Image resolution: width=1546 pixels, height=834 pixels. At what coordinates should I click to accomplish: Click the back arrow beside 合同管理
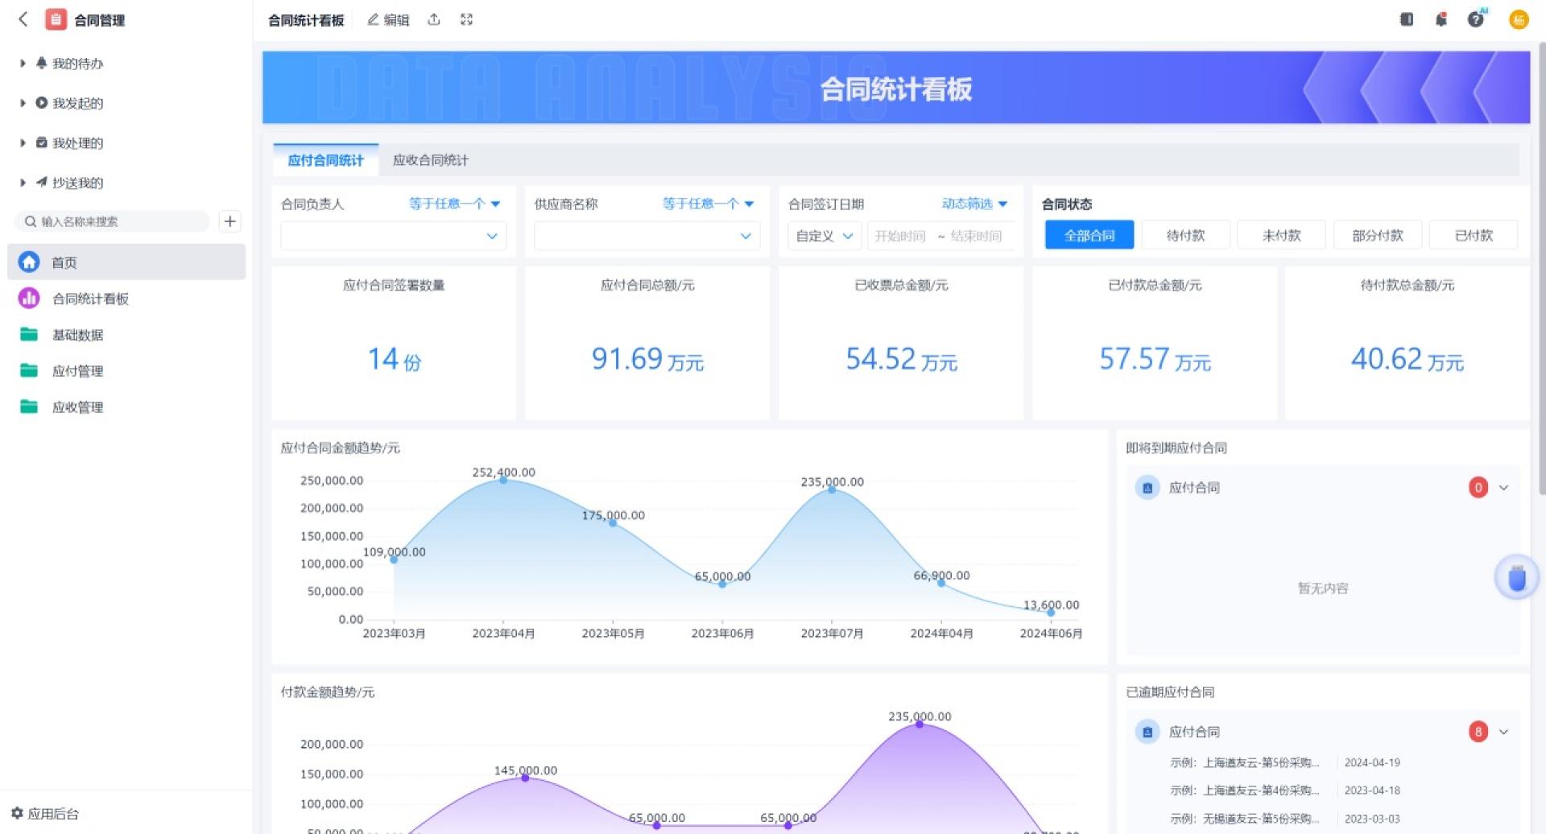pyautogui.click(x=23, y=19)
